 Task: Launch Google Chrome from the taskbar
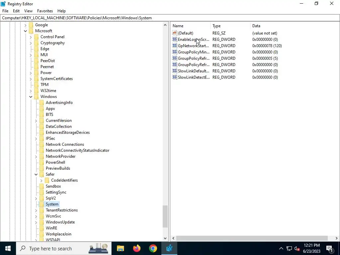click(153, 248)
